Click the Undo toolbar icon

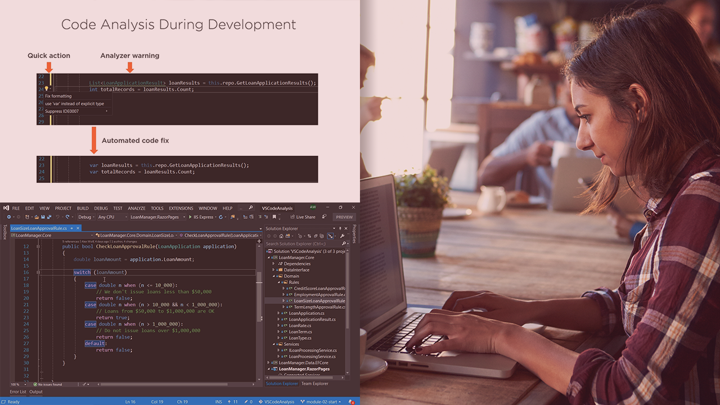point(57,217)
